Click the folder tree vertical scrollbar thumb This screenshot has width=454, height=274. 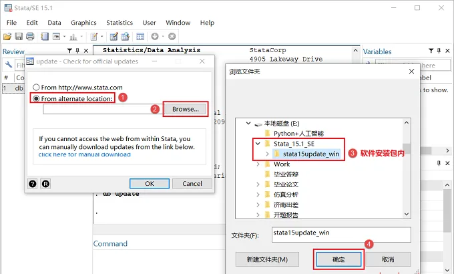pos(407,148)
